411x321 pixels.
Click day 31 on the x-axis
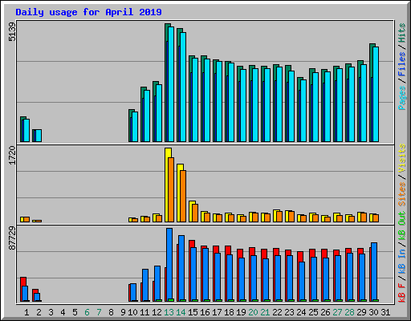tap(385, 312)
